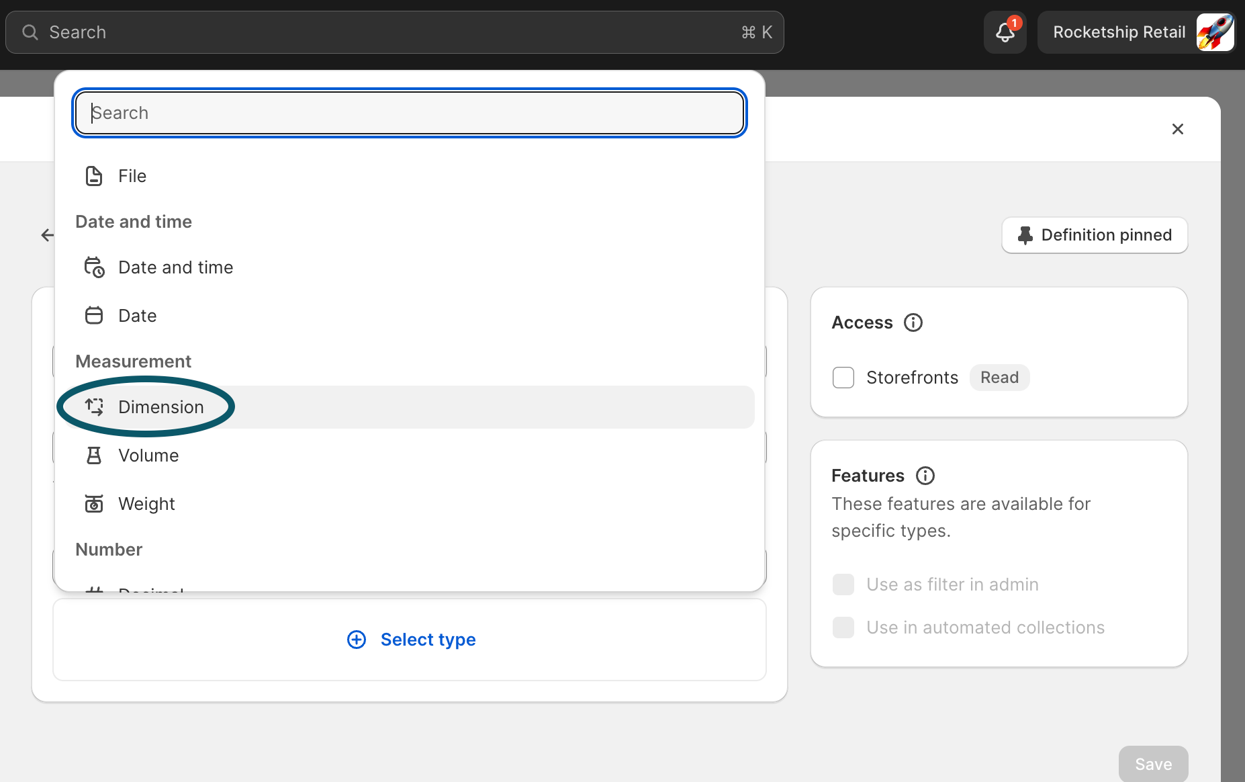Click the plus icon beside Select type
This screenshot has height=782, width=1245.
click(x=357, y=640)
